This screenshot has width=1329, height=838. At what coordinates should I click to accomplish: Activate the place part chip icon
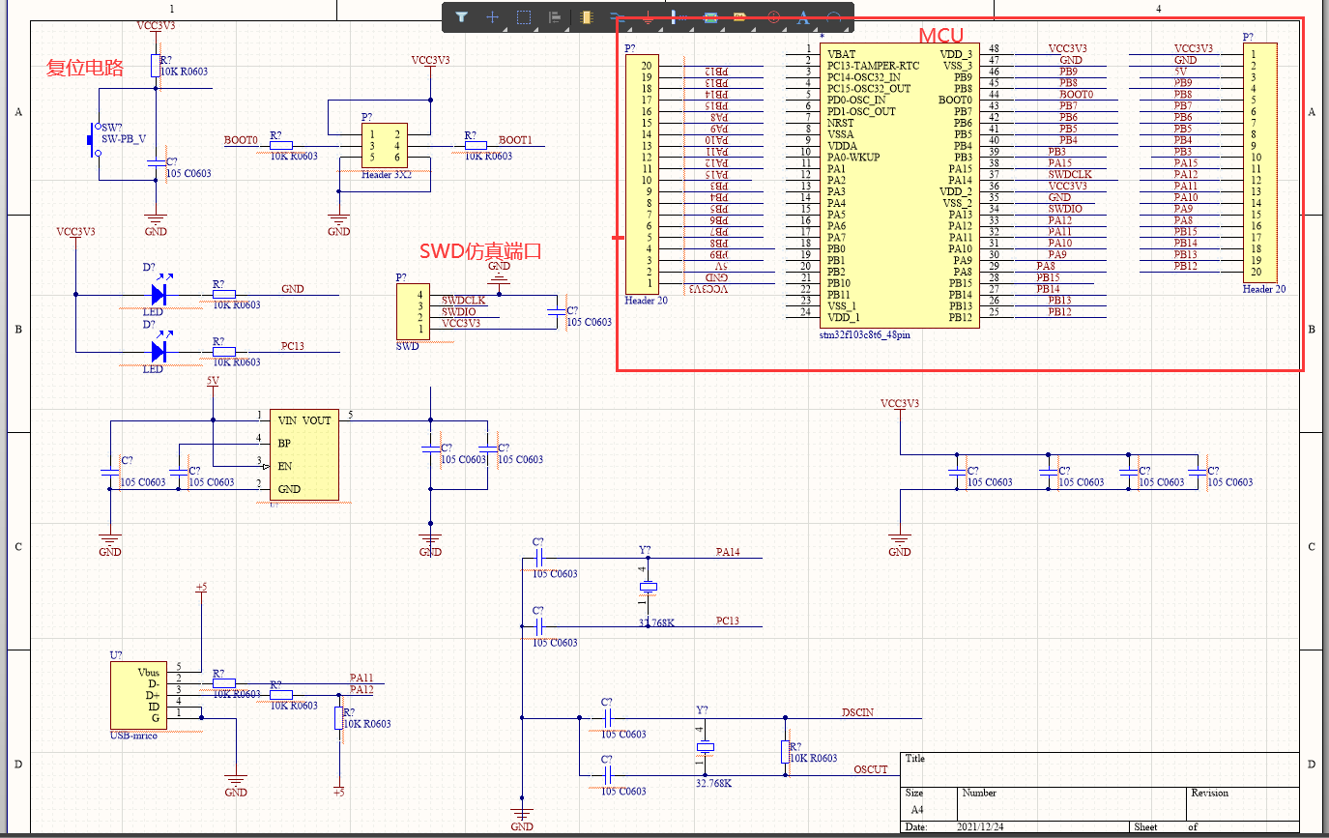(586, 16)
